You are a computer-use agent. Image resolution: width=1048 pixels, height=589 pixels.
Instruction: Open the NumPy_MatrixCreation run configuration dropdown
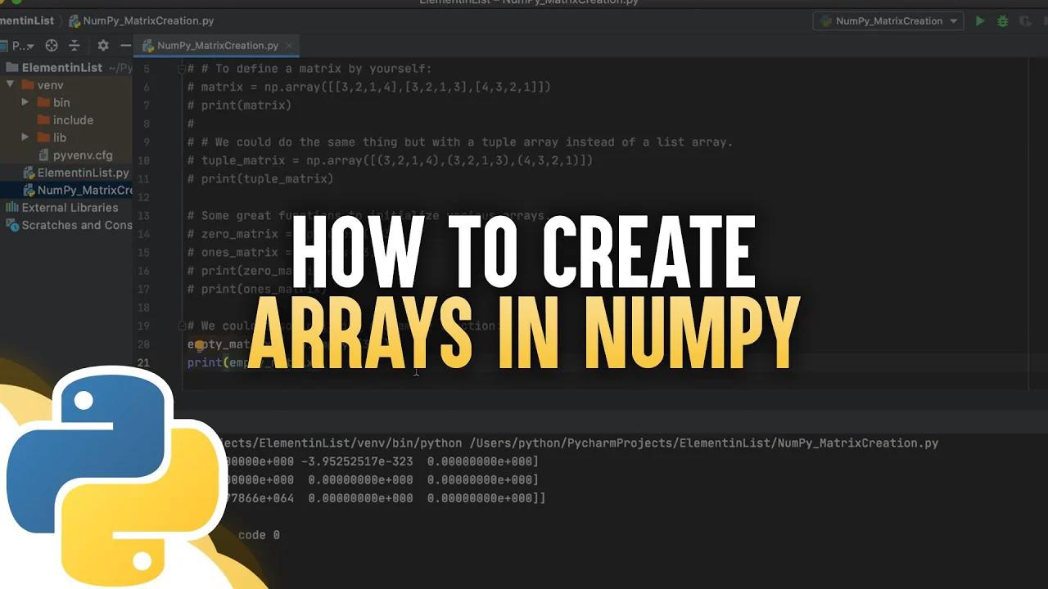(888, 20)
